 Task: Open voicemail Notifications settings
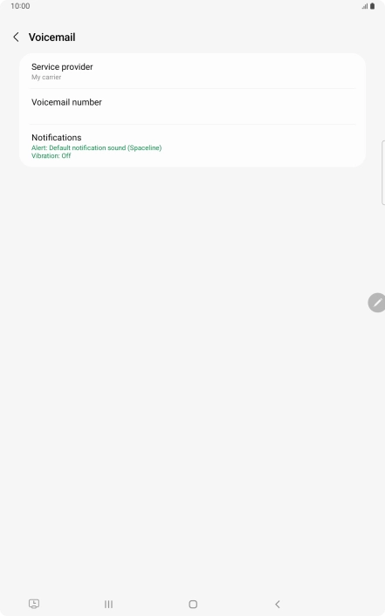tap(193, 146)
